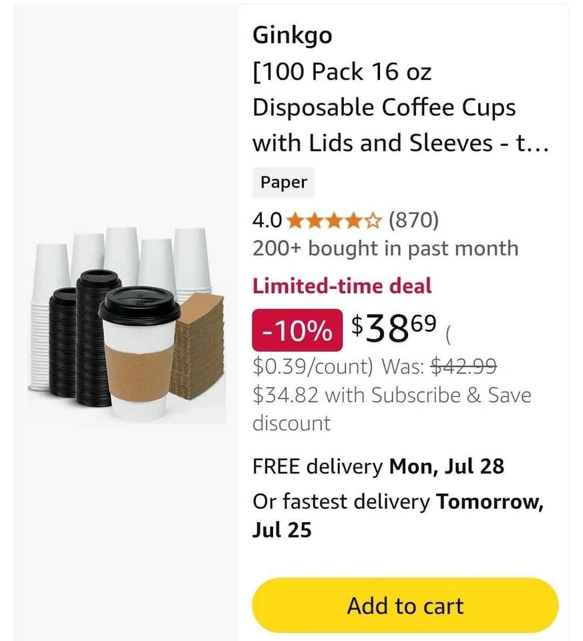This screenshot has width=583, height=641.
Task: Open the 870 reviews count link
Action: [x=413, y=220]
